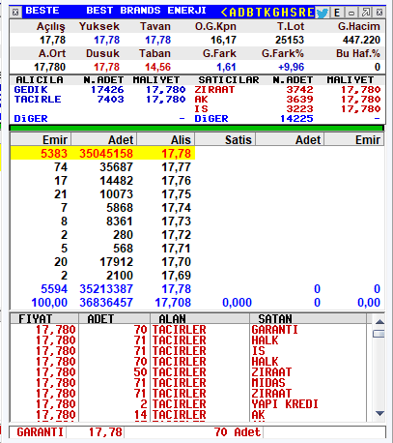Select buyer TACIRLE in brokers list
Screen dimensions: 393x443
[x=38, y=100]
